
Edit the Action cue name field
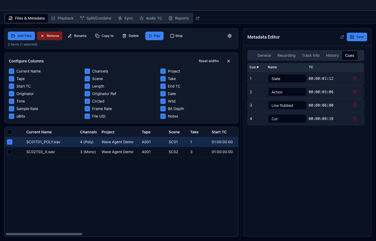[287, 92]
